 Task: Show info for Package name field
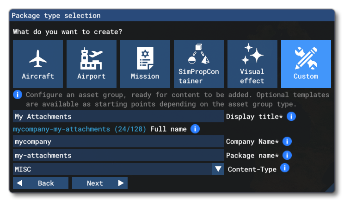[x=287, y=155]
